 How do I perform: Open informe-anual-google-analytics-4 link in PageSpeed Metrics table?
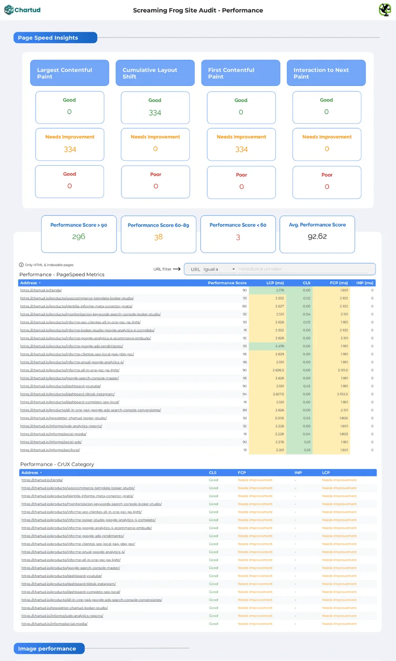click(72, 362)
